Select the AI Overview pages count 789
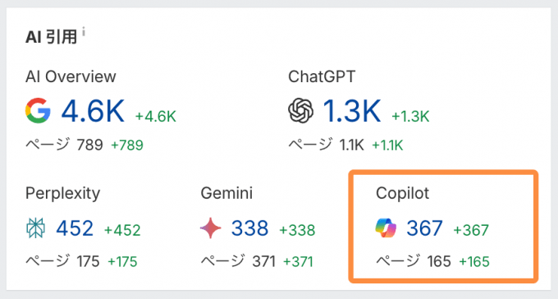Screen dimensions: 558x299 [x=90, y=145]
